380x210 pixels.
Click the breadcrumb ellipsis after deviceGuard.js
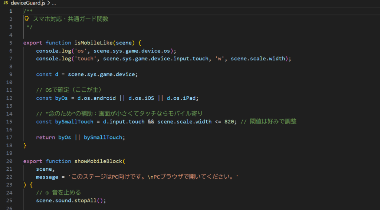pos(53,3)
